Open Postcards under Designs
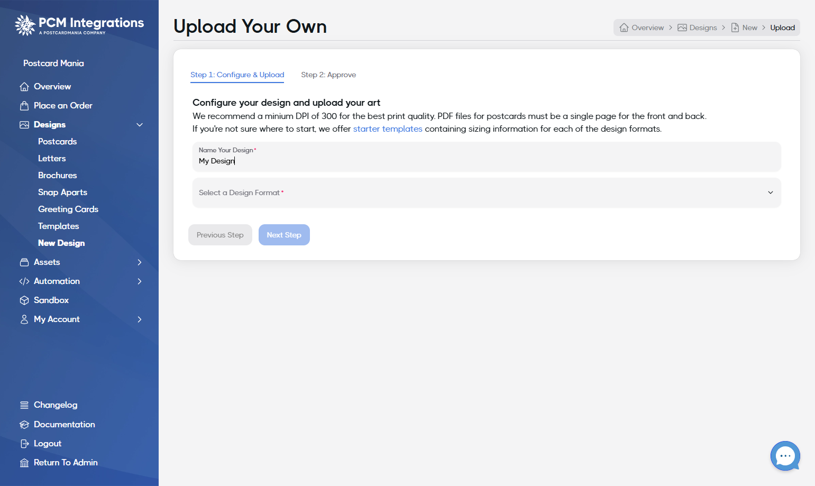815x486 pixels. click(x=57, y=142)
